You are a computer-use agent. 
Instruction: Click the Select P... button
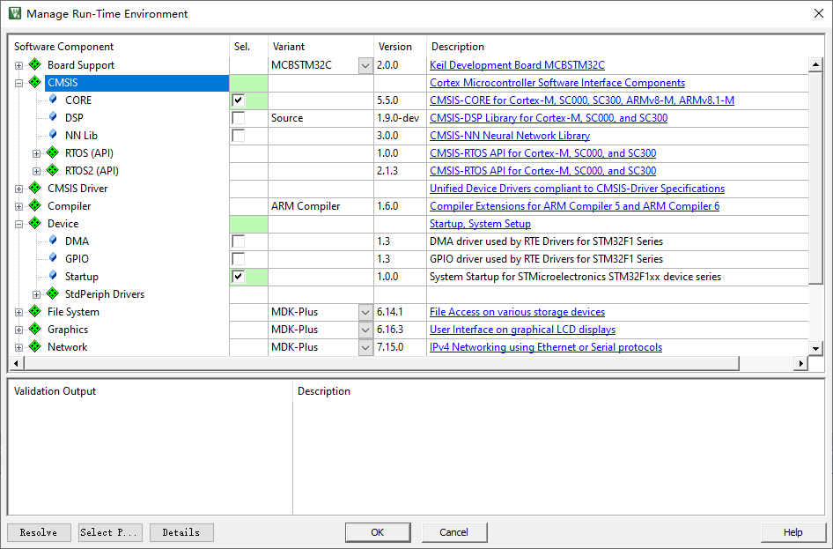[x=110, y=532]
